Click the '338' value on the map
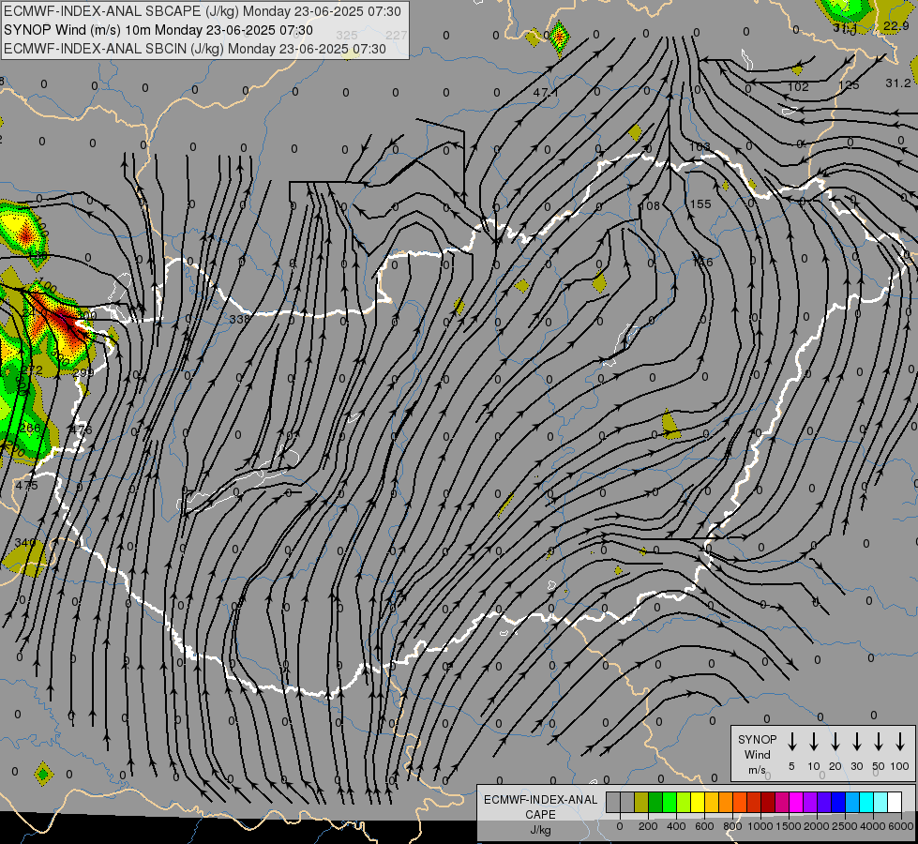Viewport: 918px width, 844px height. (x=240, y=319)
